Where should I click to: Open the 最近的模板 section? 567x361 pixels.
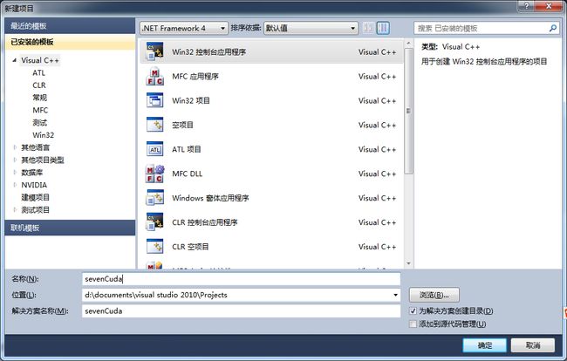click(70, 26)
